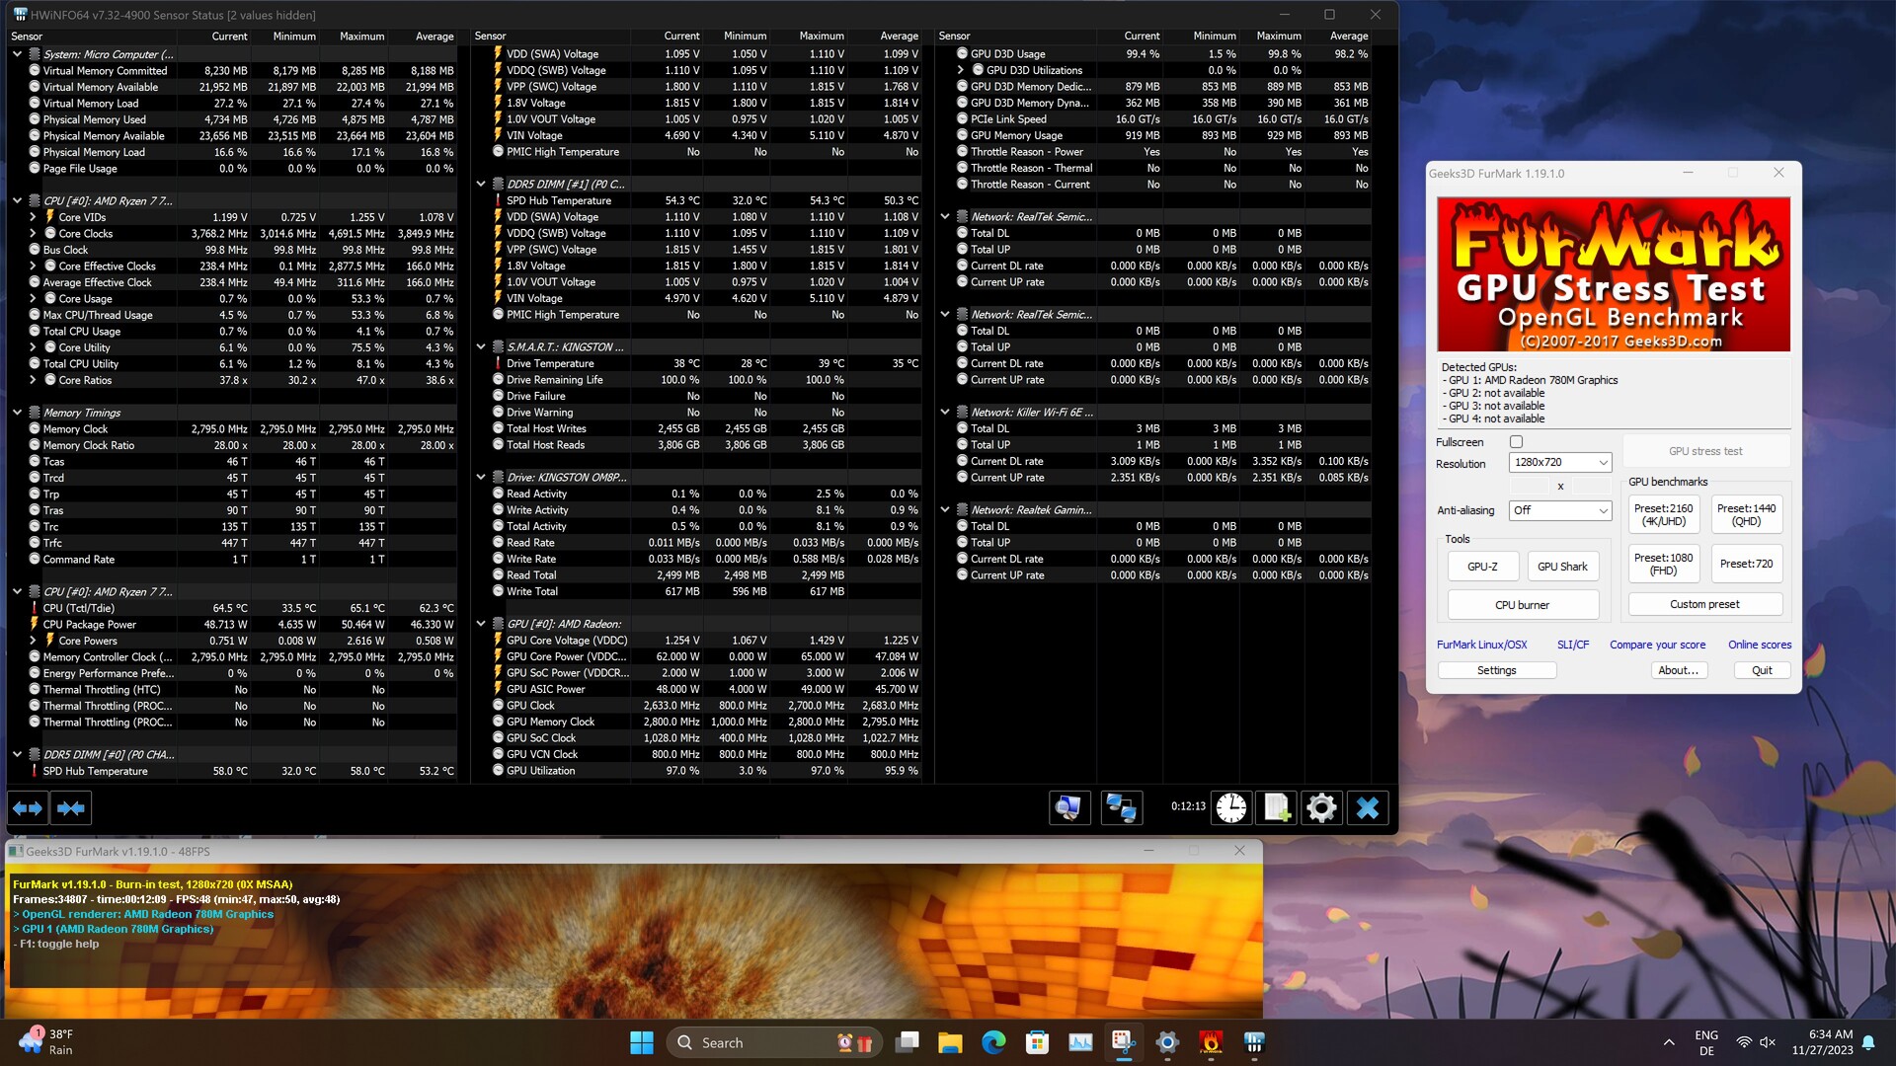
Task: Open clock showing 6:34 AM 11/27/2023
Action: (1823, 1042)
